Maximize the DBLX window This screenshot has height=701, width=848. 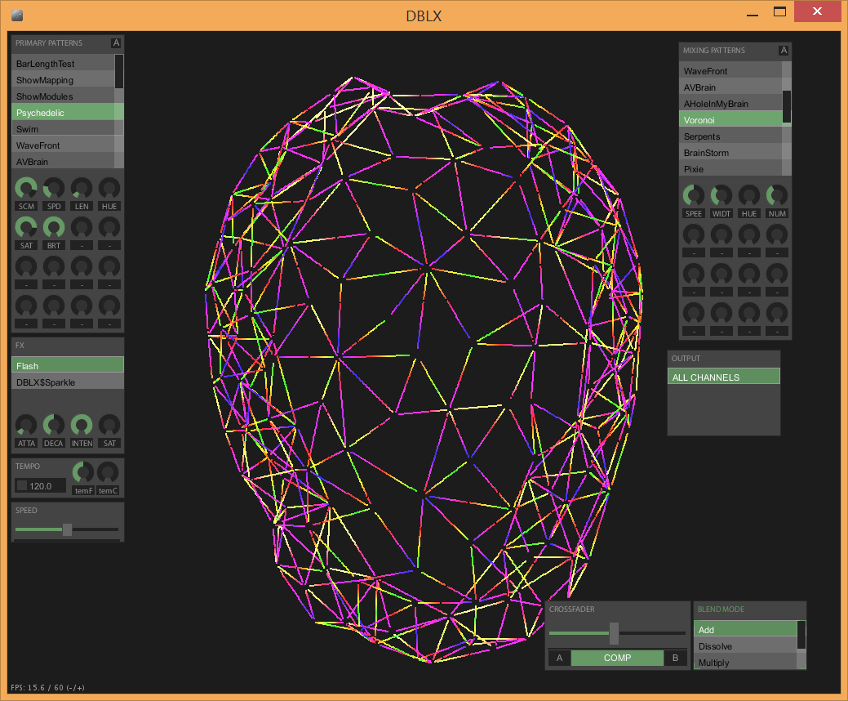779,12
